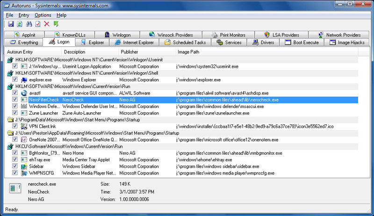The image size is (374, 216).
Task: Select the ehTray.exe Media Center entry
Action: (x=93, y=159)
